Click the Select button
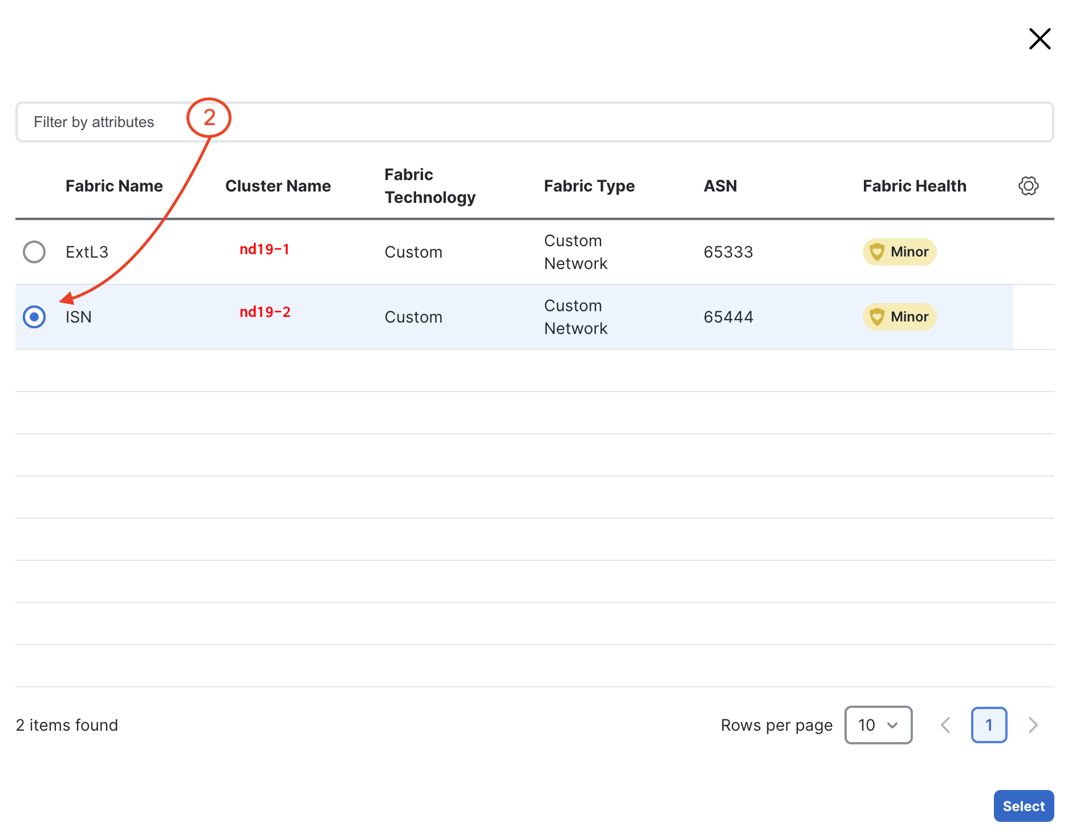This screenshot has height=839, width=1072. pyautogui.click(x=1024, y=806)
